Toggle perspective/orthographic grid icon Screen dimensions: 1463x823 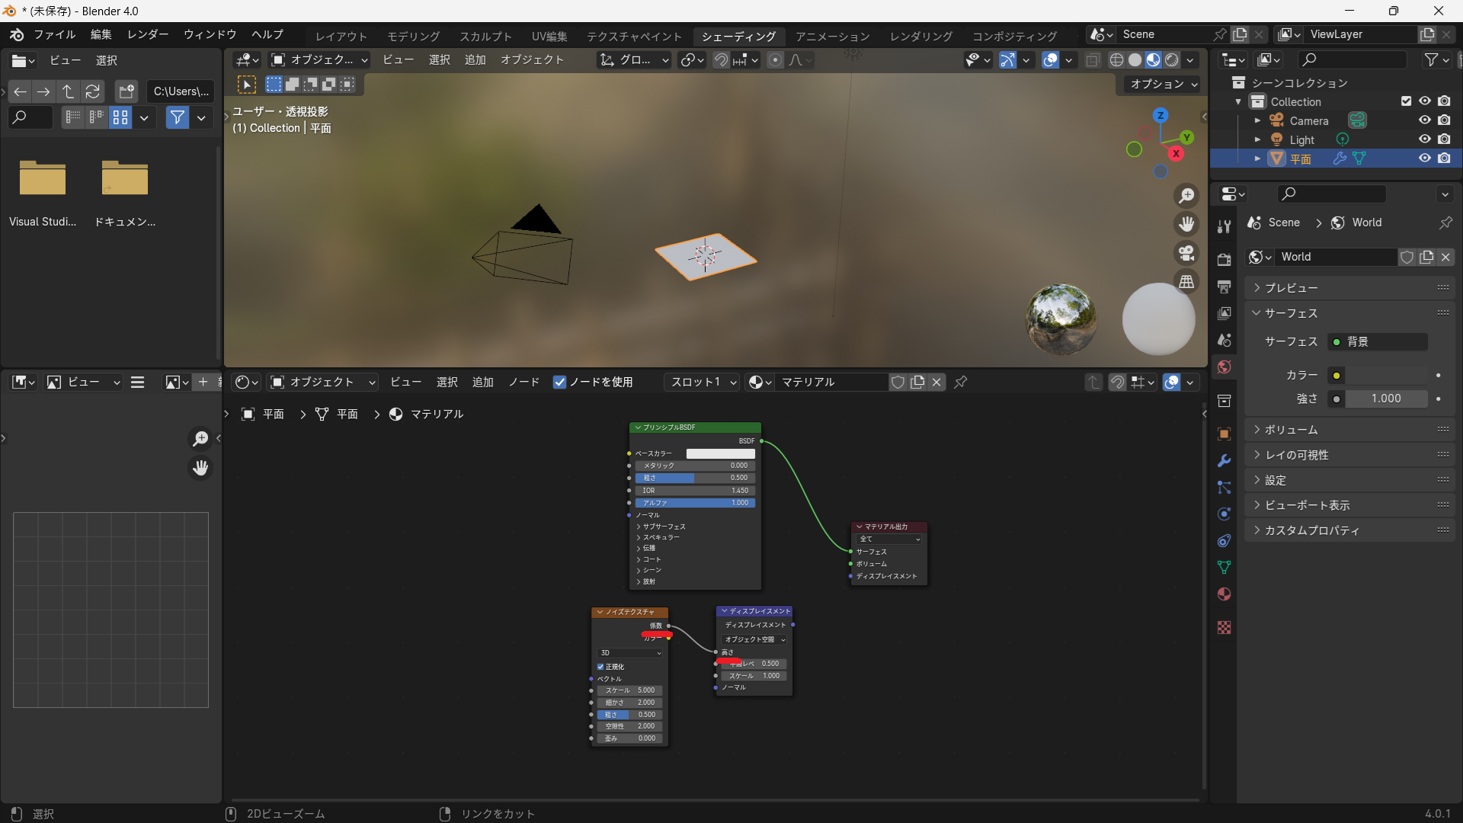(x=1186, y=282)
